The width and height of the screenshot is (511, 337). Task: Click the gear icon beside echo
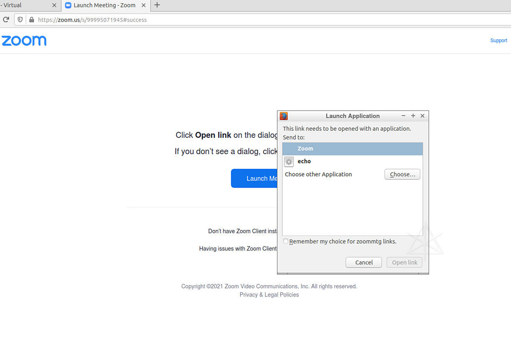point(289,162)
